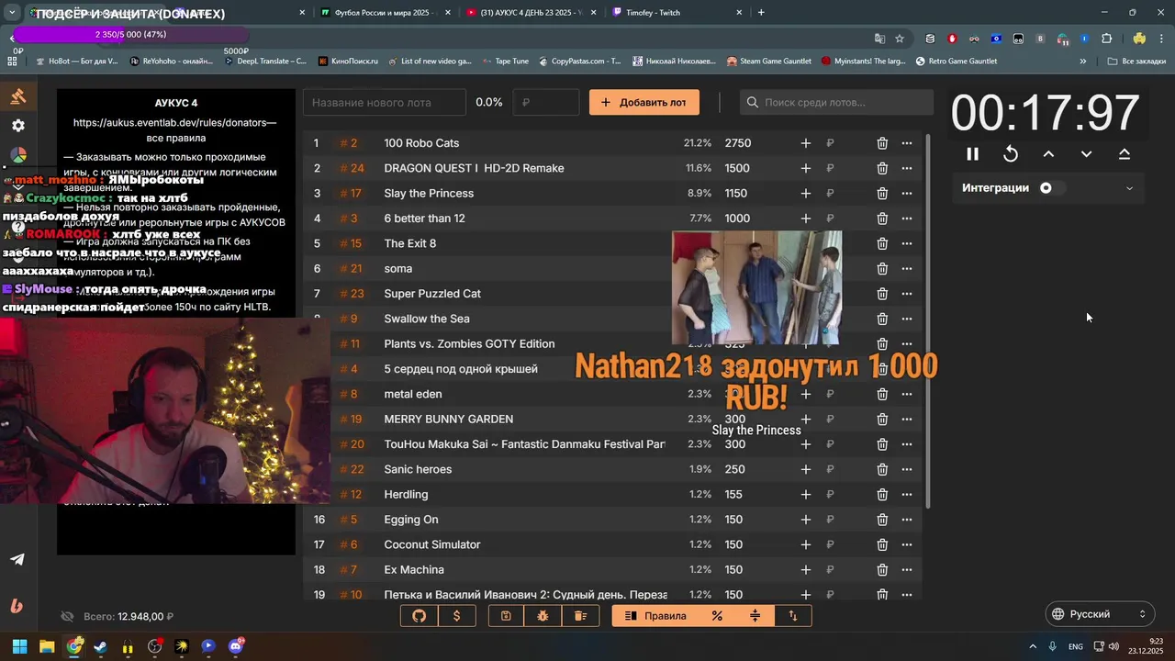Open the Steam Game Gauntlet bookmark

pos(768,62)
